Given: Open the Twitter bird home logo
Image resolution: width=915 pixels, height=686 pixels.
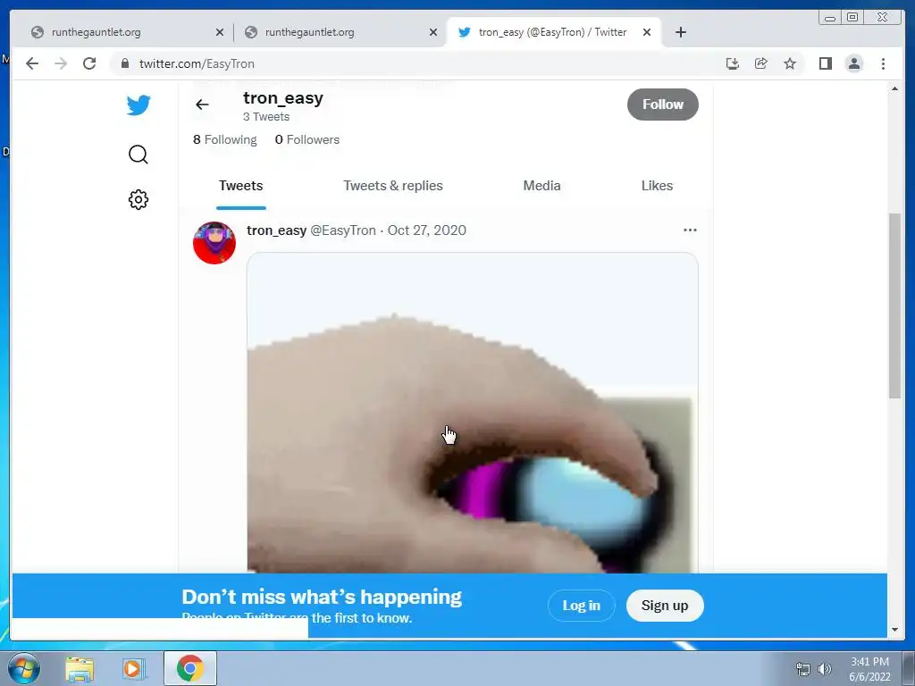Looking at the screenshot, I should pyautogui.click(x=139, y=105).
